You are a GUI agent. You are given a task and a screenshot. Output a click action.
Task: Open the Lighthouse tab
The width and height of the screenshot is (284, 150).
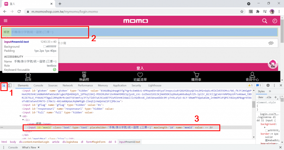click(x=155, y=85)
